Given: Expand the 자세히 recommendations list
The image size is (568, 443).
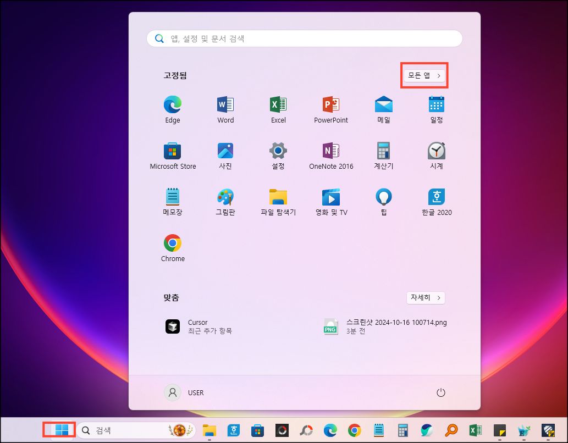Looking at the screenshot, I should pyautogui.click(x=425, y=297).
